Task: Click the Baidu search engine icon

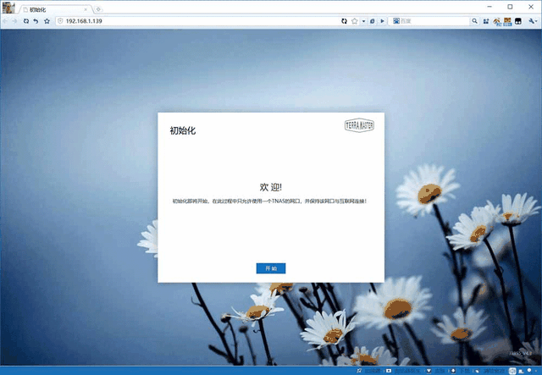Action: click(x=396, y=21)
